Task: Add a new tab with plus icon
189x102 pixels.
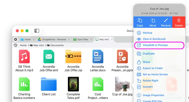Action: [16, 39]
